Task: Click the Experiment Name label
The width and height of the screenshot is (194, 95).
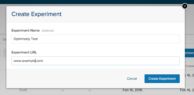Action: pyautogui.click(x=25, y=31)
